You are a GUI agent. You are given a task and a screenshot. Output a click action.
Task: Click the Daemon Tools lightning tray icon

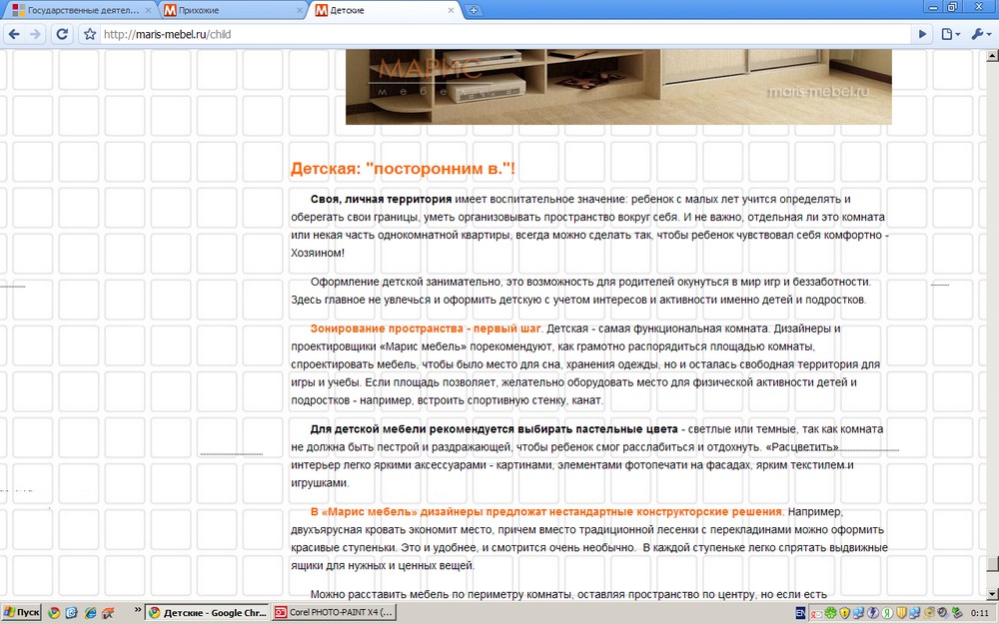tap(873, 613)
